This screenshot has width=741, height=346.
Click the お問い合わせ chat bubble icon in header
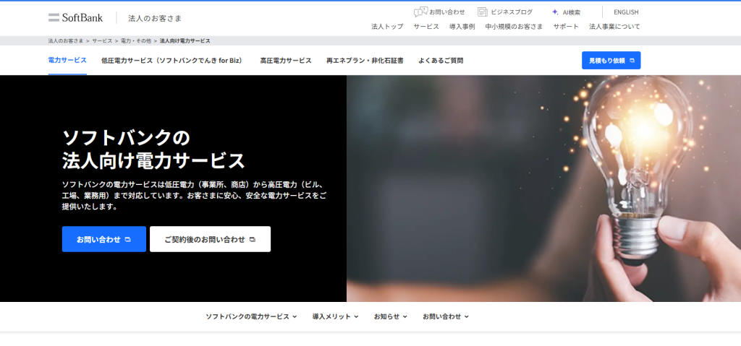point(420,12)
